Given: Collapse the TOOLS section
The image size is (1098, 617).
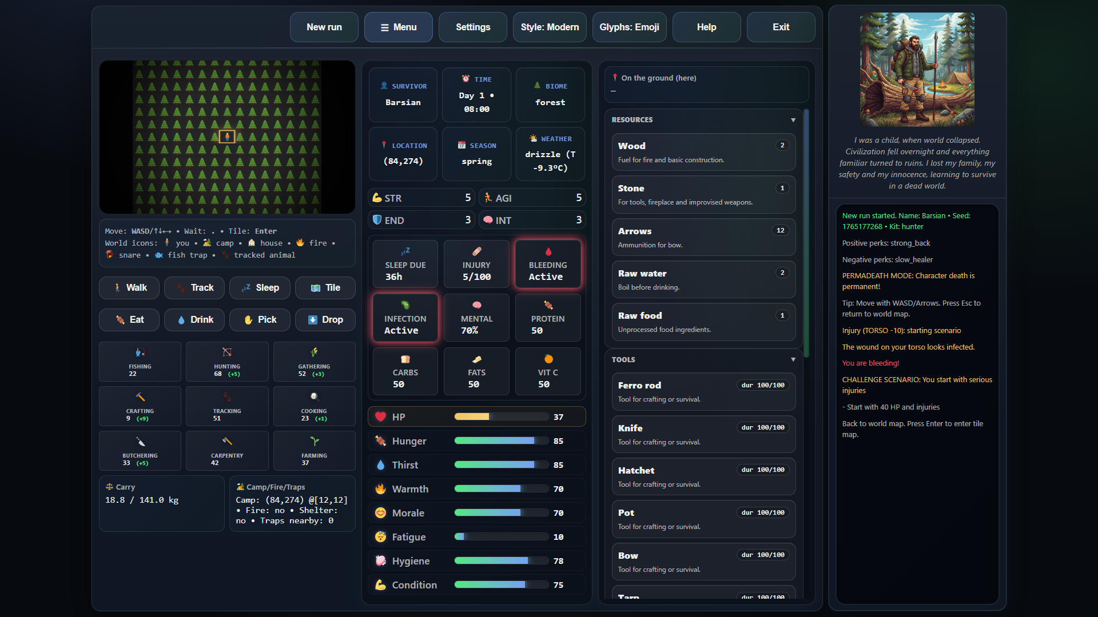Looking at the screenshot, I should pos(793,359).
